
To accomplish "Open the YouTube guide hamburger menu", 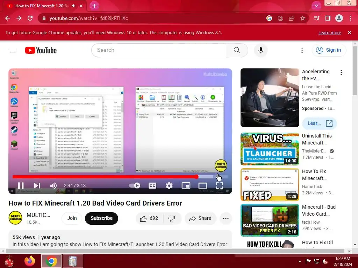I will coord(13,50).
